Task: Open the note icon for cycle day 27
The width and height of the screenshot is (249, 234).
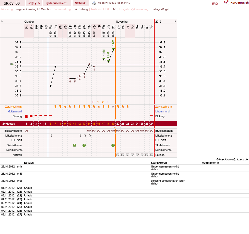Action: 152,155
